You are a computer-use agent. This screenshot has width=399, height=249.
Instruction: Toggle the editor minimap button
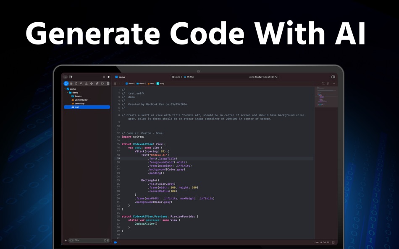[x=328, y=83]
